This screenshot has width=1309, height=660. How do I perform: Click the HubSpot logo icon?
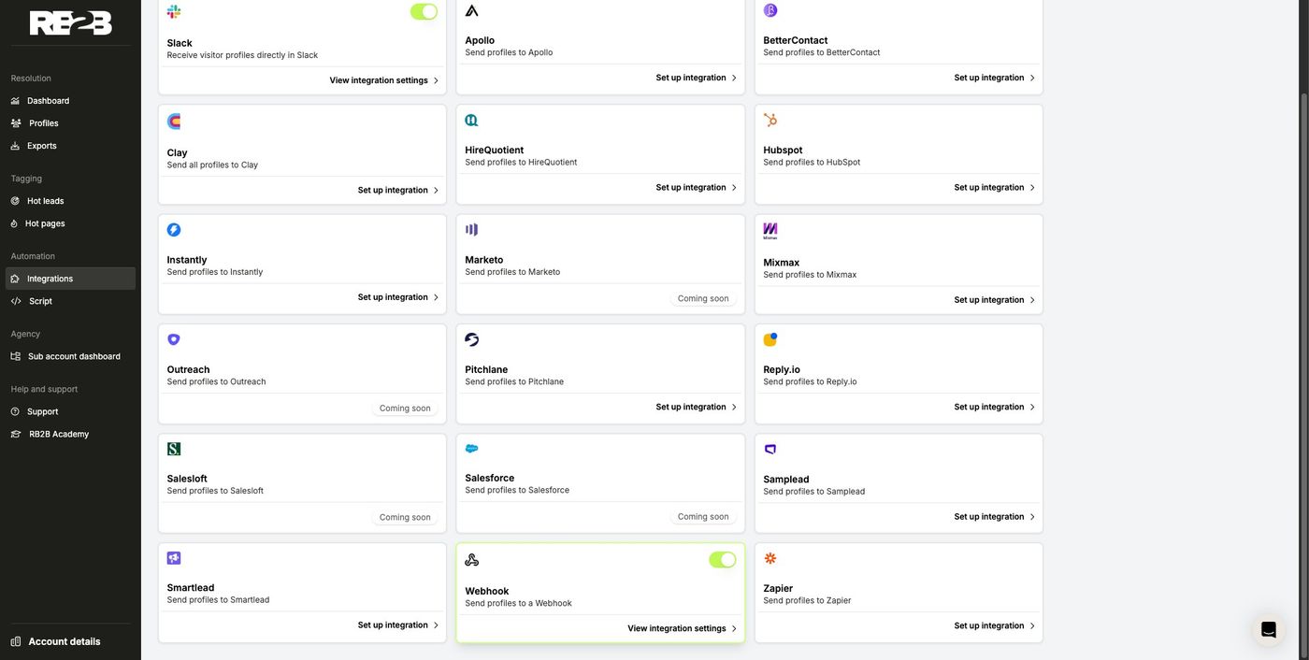click(x=770, y=120)
